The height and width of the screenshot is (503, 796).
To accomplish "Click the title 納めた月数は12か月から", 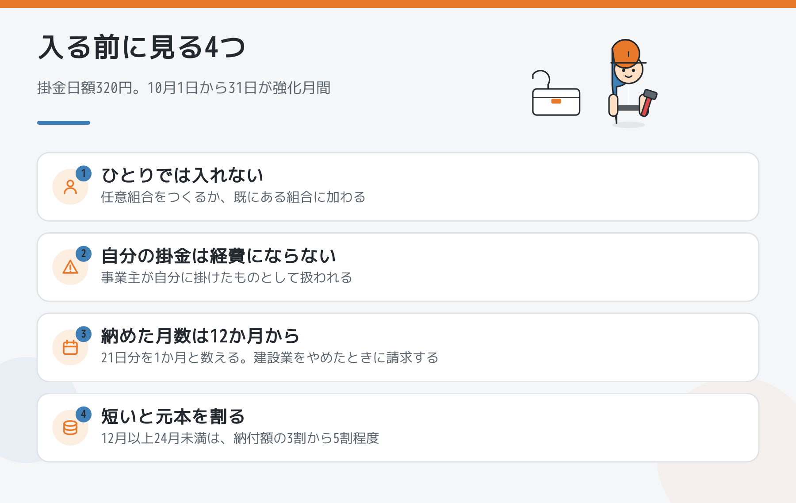I will click(x=200, y=336).
